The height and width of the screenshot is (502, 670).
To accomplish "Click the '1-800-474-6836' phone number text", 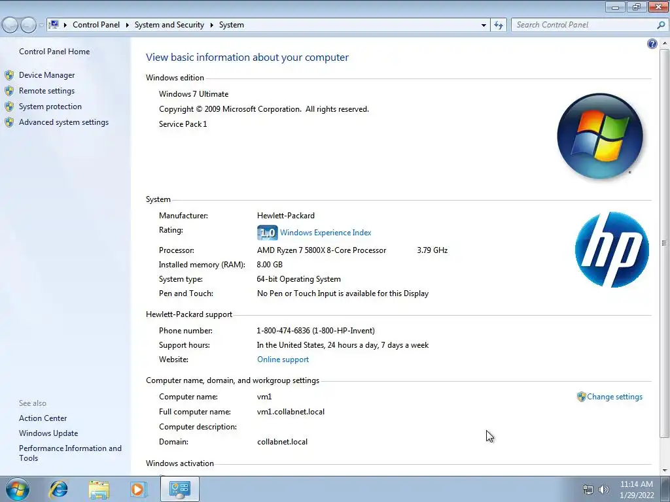I will [283, 331].
